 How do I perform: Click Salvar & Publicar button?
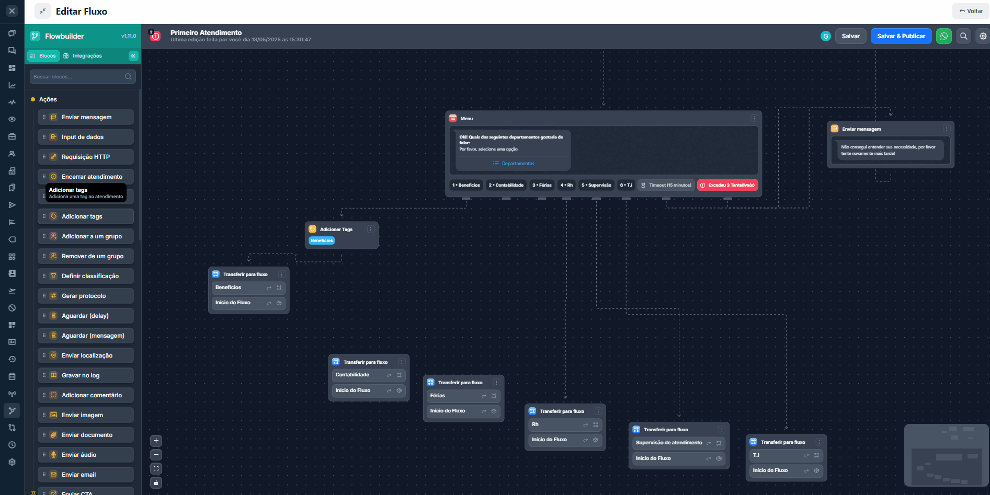point(901,36)
